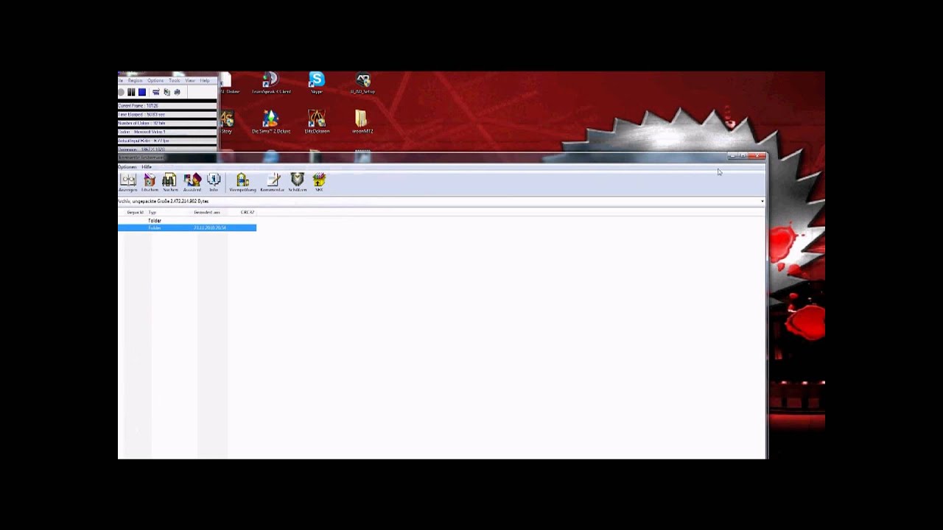Click the Schützen shield icon
The height and width of the screenshot is (530, 943).
(x=297, y=183)
